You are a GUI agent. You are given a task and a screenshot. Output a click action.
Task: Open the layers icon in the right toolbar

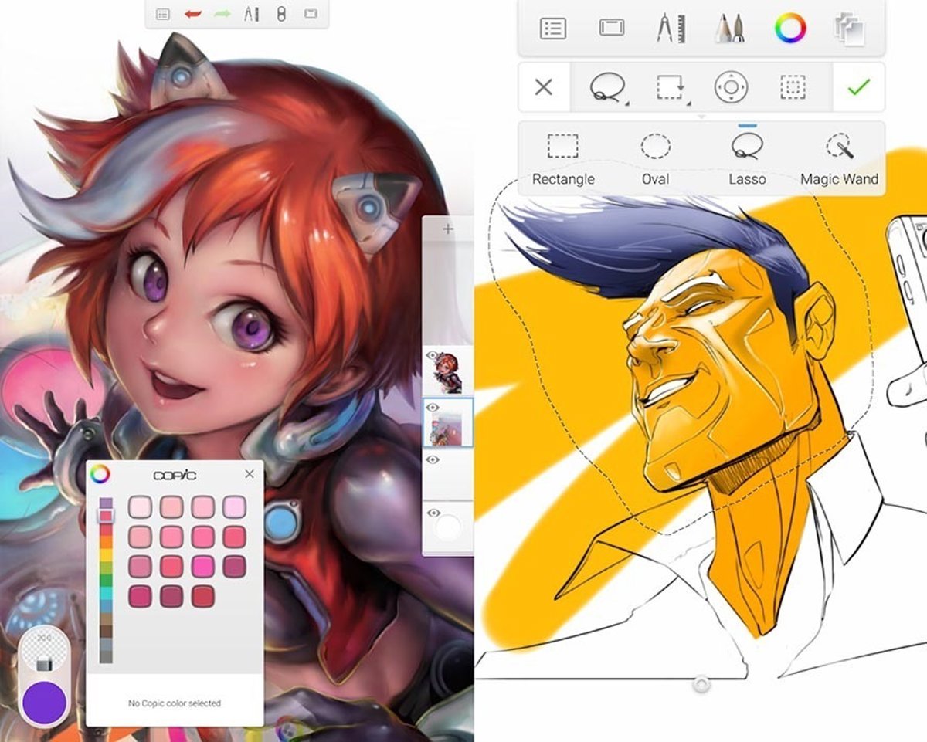[848, 29]
